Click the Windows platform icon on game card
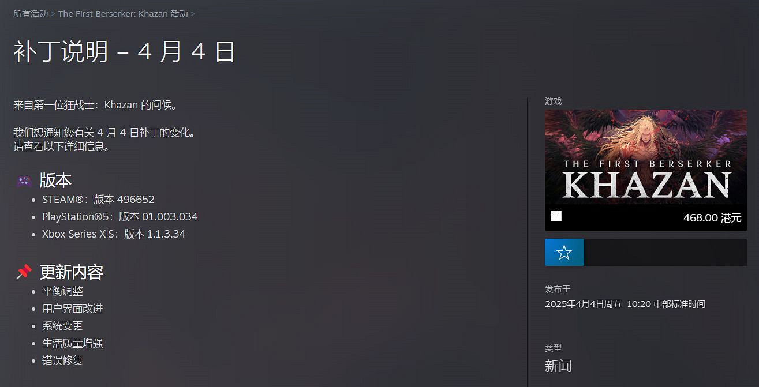The height and width of the screenshot is (387, 759). tap(556, 216)
